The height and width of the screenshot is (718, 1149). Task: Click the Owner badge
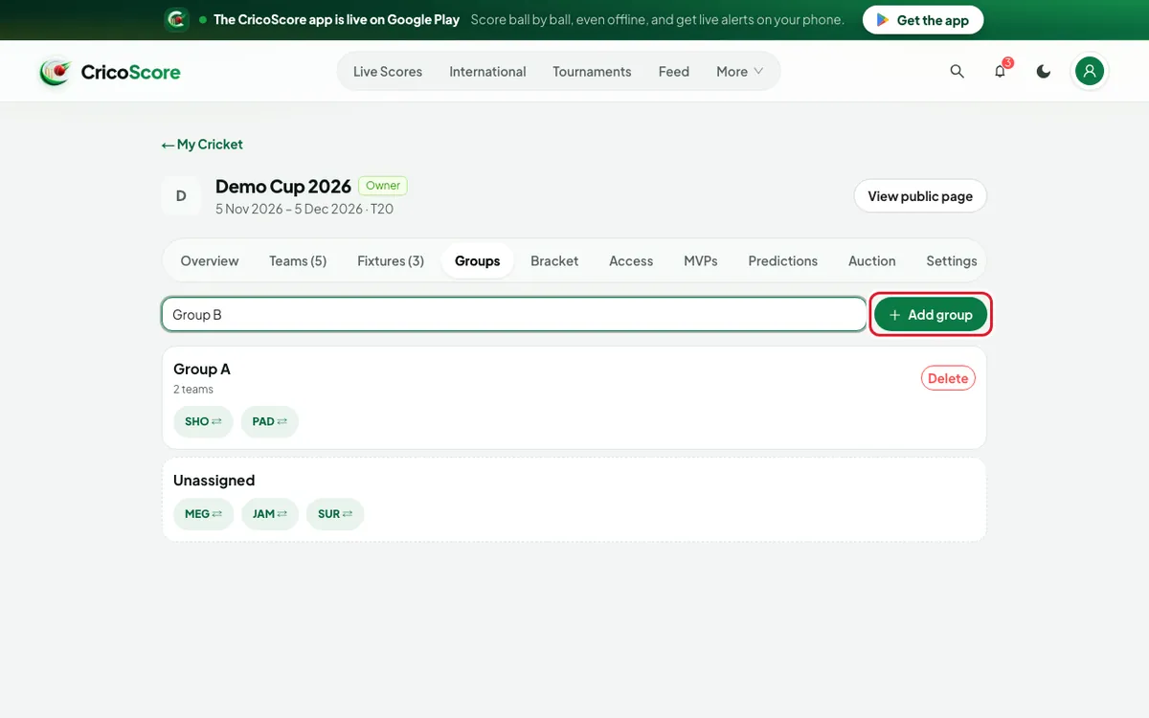383,186
